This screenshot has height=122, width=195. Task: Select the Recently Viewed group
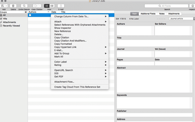[14, 26]
